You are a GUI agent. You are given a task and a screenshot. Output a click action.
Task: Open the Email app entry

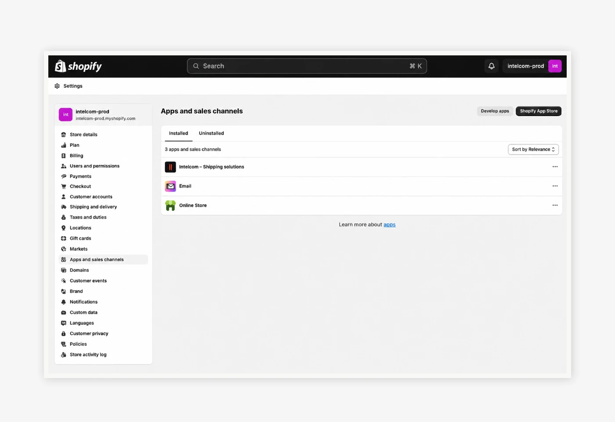(362, 186)
